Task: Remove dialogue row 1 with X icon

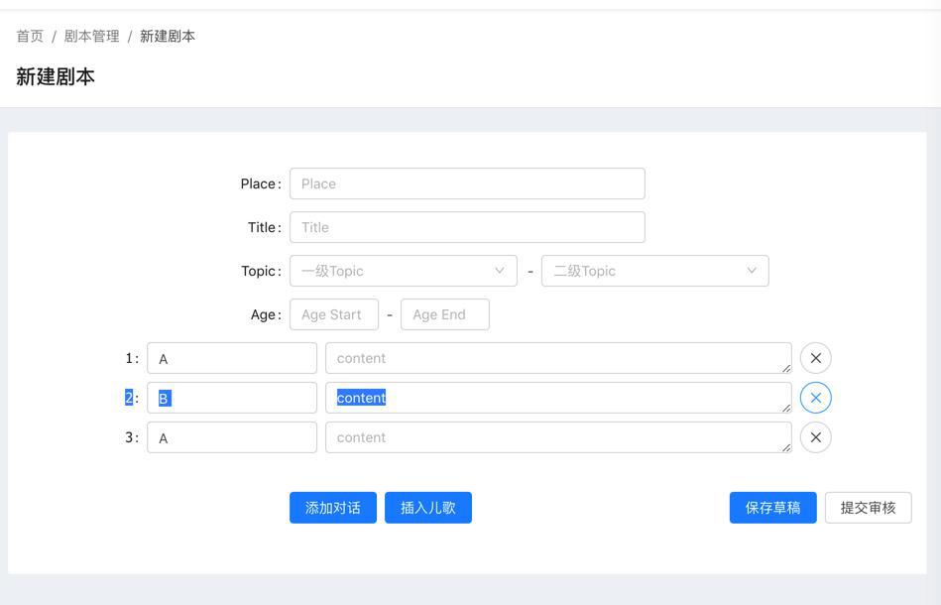Action: (815, 358)
